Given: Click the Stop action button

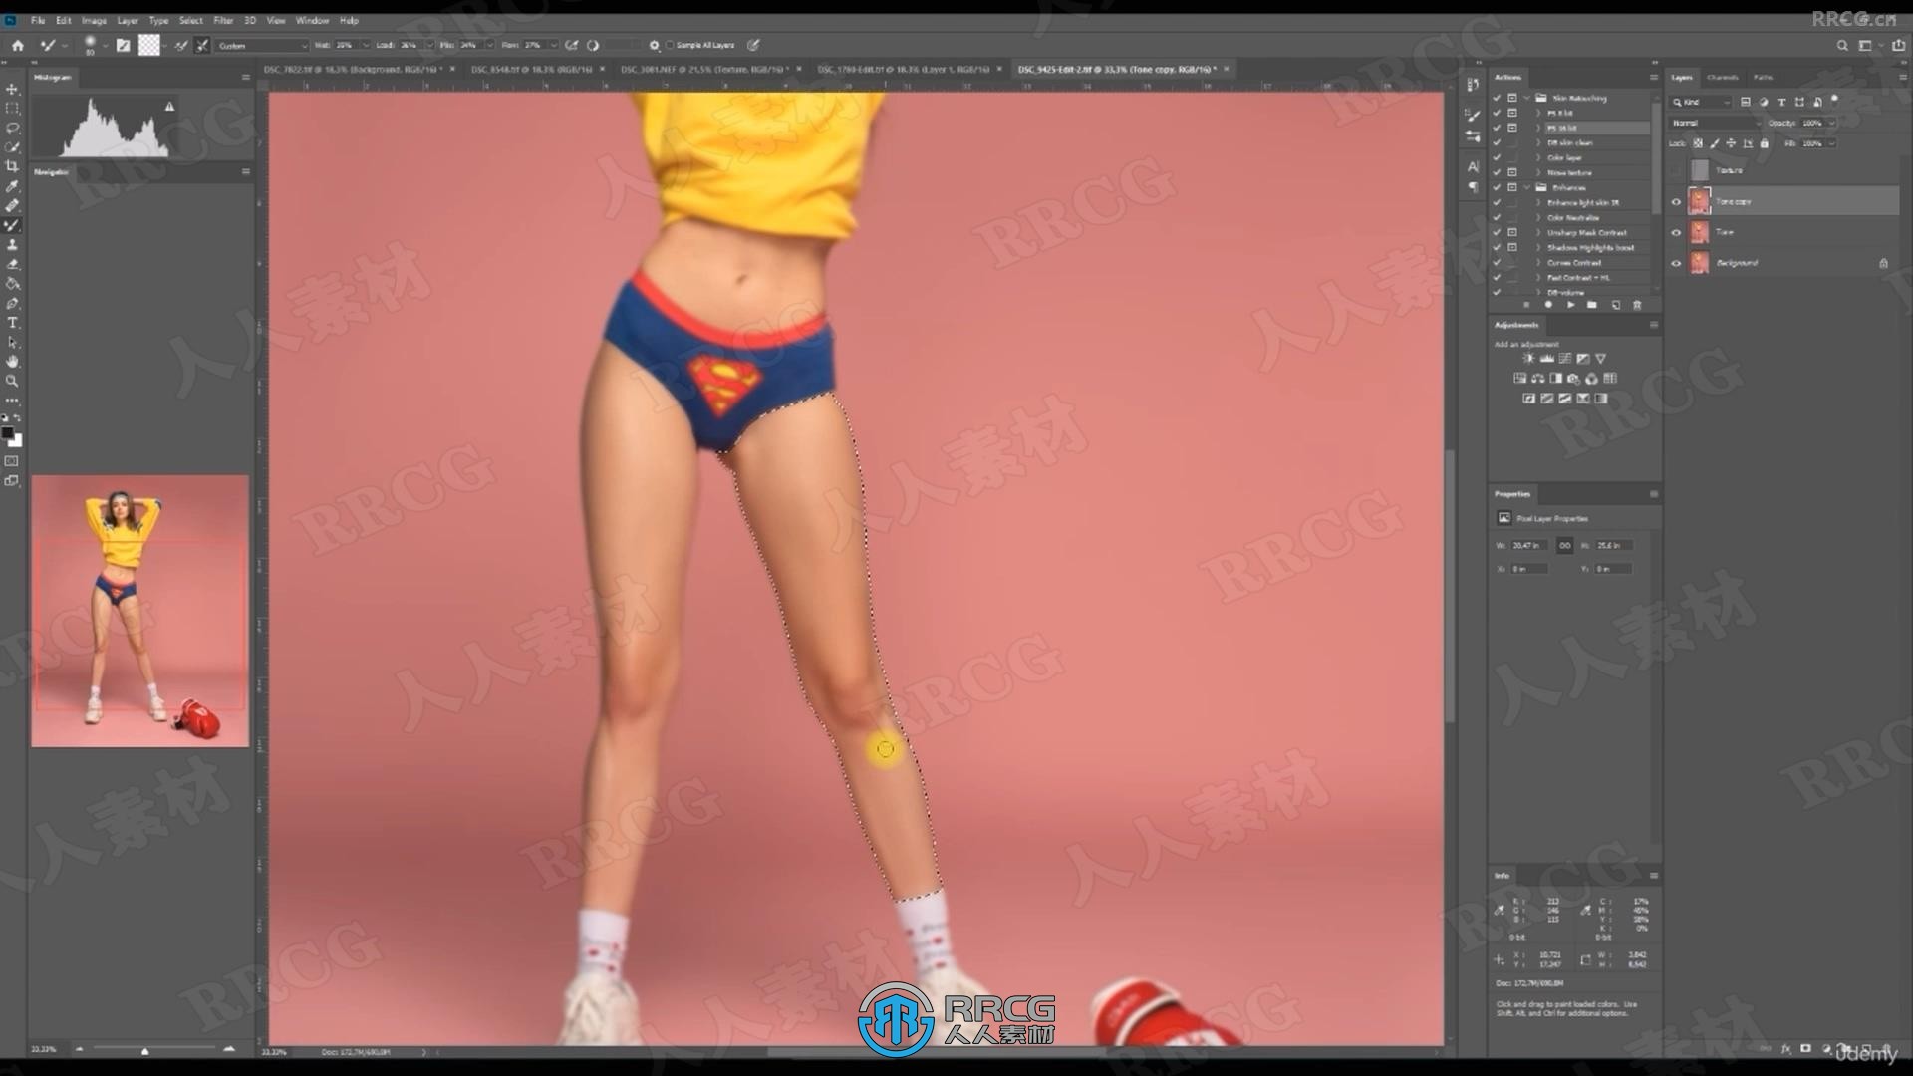Looking at the screenshot, I should (x=1526, y=305).
